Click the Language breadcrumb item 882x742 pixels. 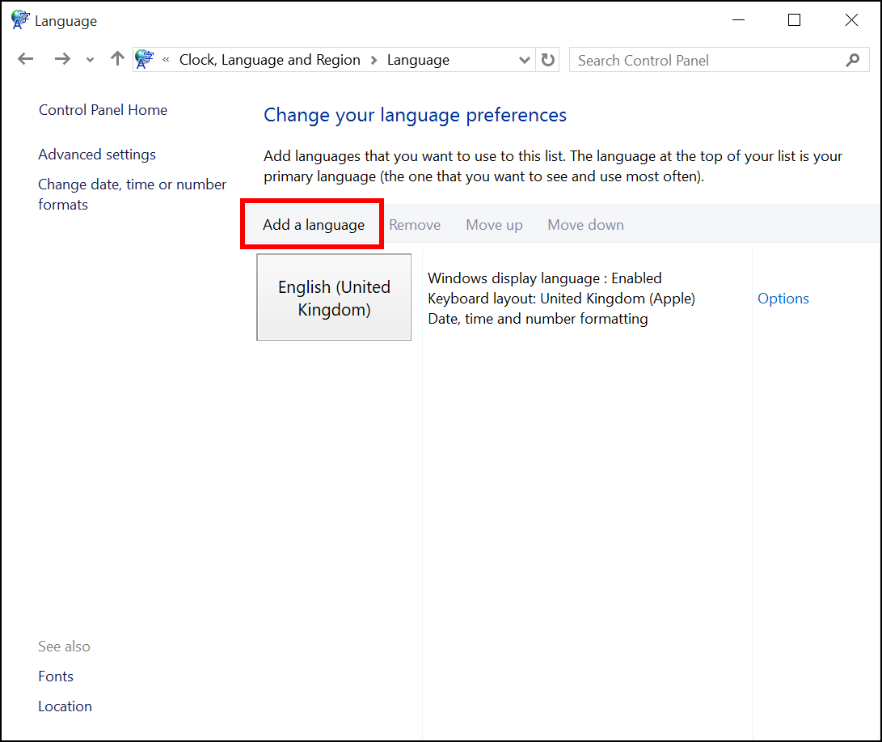click(x=418, y=59)
